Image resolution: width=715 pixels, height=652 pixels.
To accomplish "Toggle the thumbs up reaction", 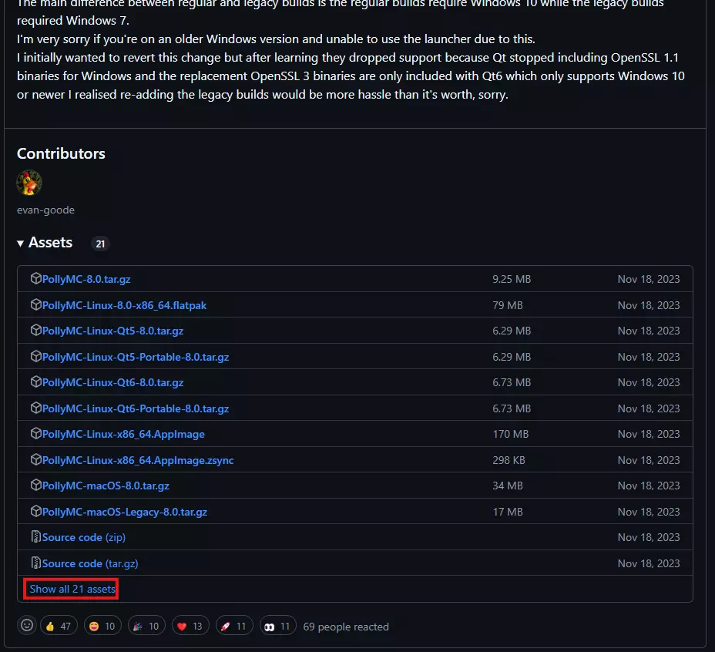I will (x=59, y=626).
